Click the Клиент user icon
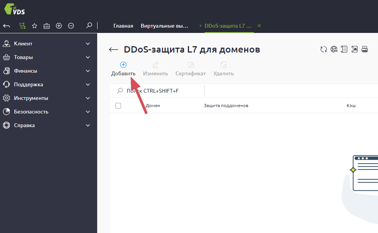This screenshot has width=378, height=233. 6,43
